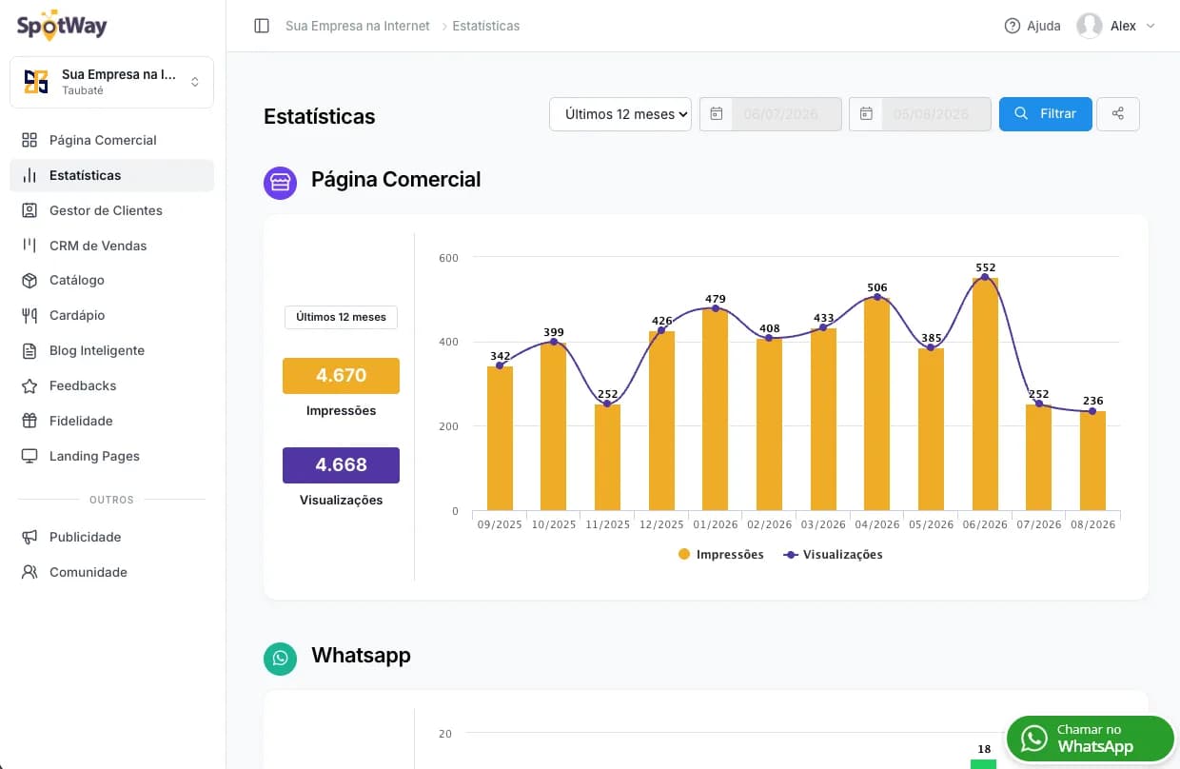Click the Blog Inteligente document icon

coord(29,350)
